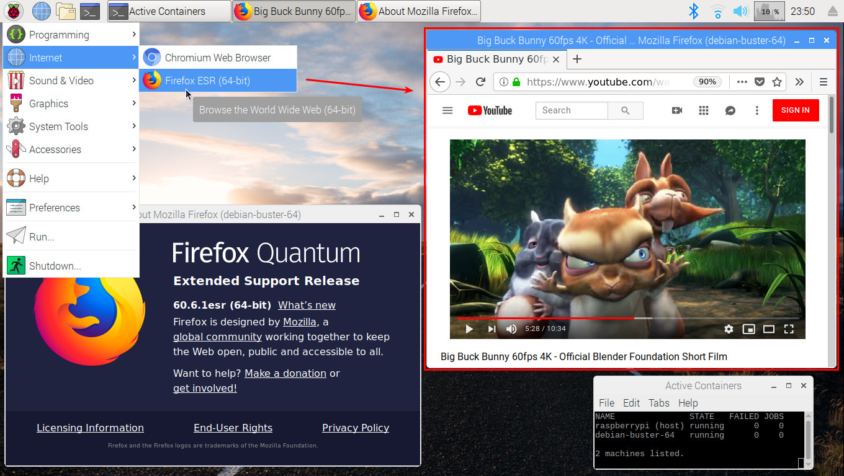Enter fullscreen video mode
Screen dimensions: 844x476
tap(789, 329)
